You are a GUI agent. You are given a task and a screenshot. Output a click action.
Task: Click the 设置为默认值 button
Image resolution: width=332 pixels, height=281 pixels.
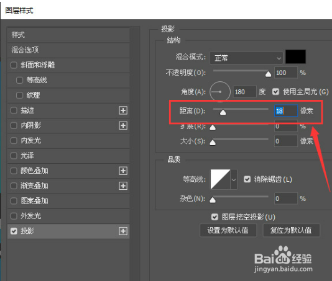pos(228,230)
